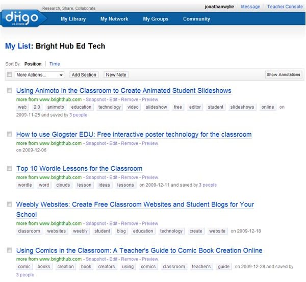Screen dimensions: 306x282
Task: Click Preview under the Comics article
Action: (x=150, y=259)
